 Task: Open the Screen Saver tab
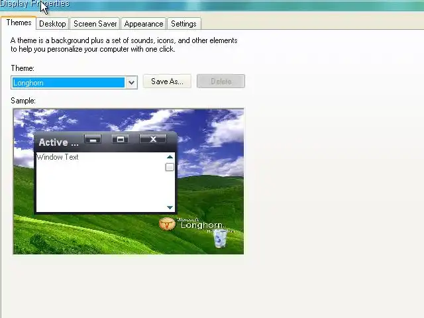95,24
